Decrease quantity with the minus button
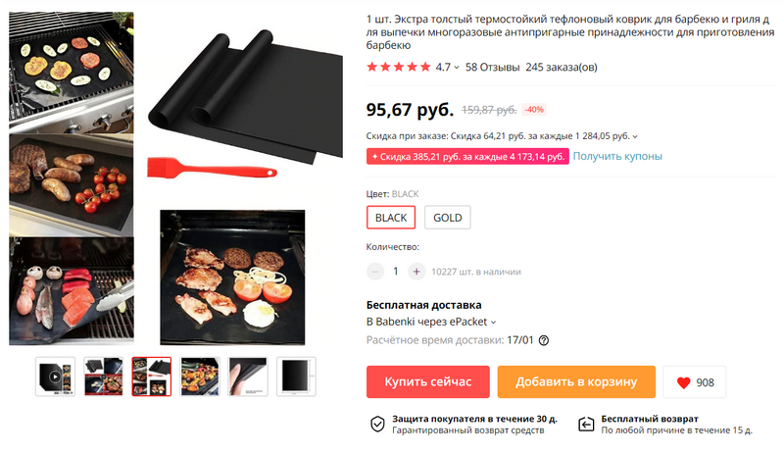Viewport: 784px width, 453px height. [x=375, y=272]
